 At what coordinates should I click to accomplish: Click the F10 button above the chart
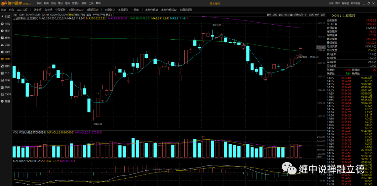pyautogui.click(x=304, y=15)
